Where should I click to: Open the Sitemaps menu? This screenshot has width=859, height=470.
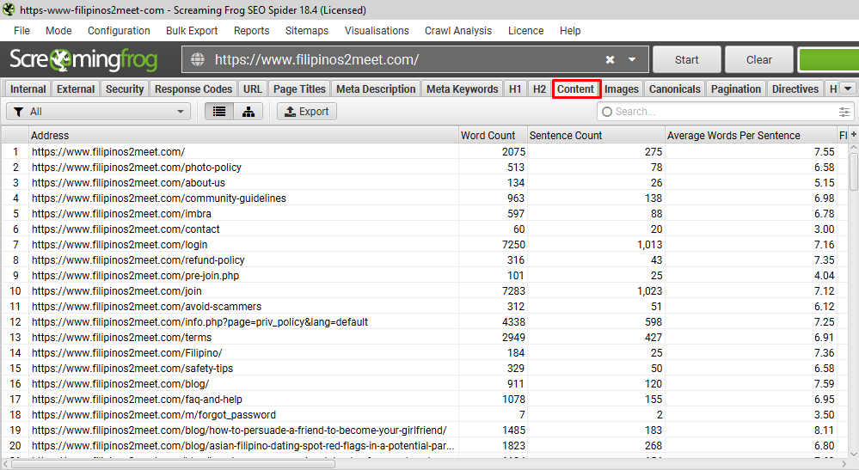point(307,31)
